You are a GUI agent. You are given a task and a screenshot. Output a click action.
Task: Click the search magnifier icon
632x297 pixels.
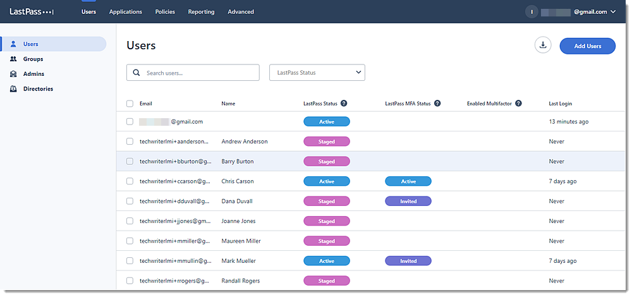pos(137,73)
